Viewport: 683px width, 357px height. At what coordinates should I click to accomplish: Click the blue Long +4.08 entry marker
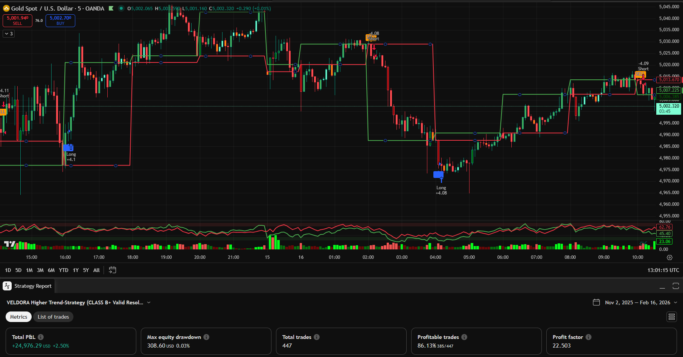click(x=438, y=175)
